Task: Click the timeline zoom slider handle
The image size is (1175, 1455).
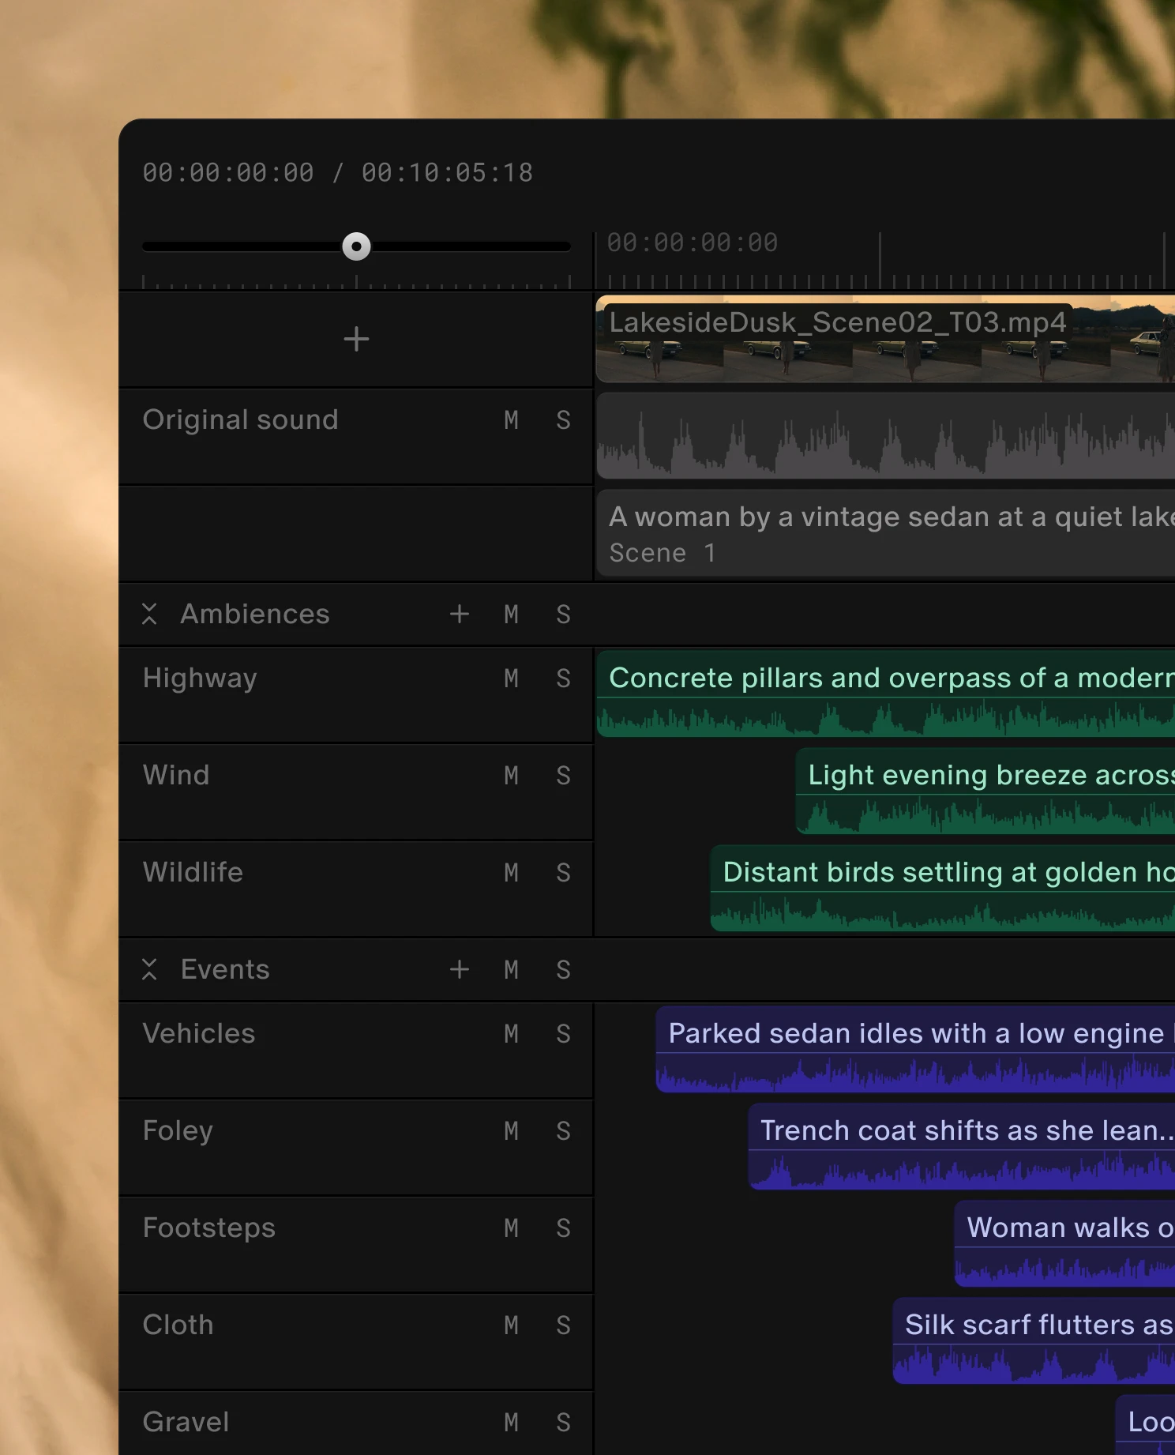Action: click(x=356, y=246)
